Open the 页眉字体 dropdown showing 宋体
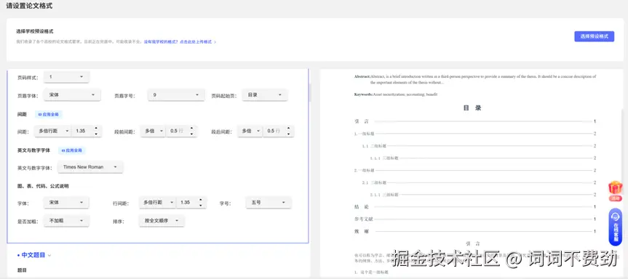This screenshot has height=279, width=628. coord(72,95)
